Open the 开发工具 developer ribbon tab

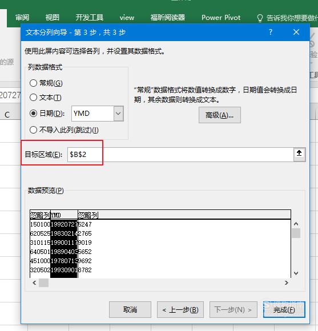tap(90, 17)
